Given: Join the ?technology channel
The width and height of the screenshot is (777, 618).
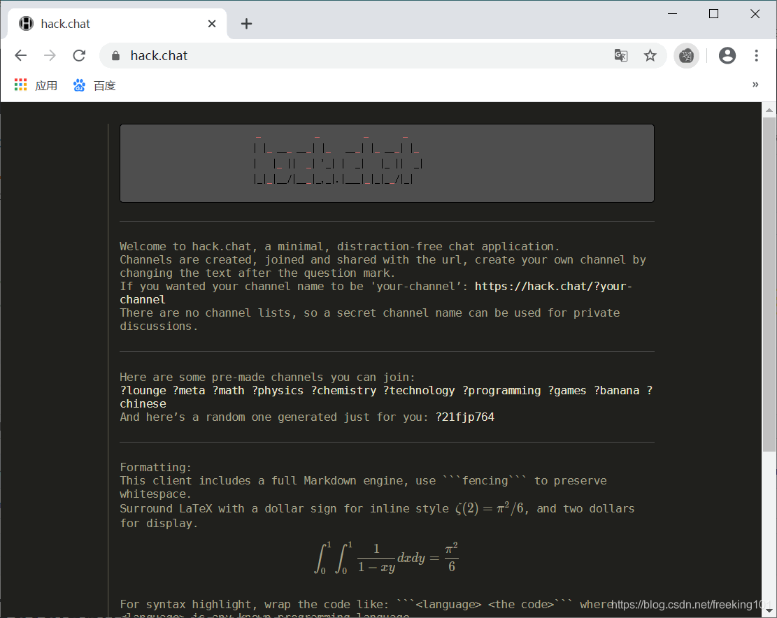Looking at the screenshot, I should click(419, 391).
